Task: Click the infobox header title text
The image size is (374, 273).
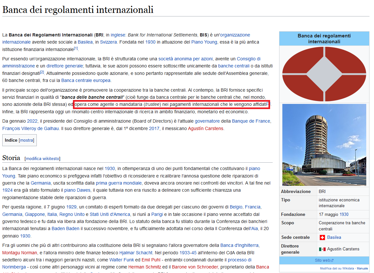Action: click(x=324, y=39)
